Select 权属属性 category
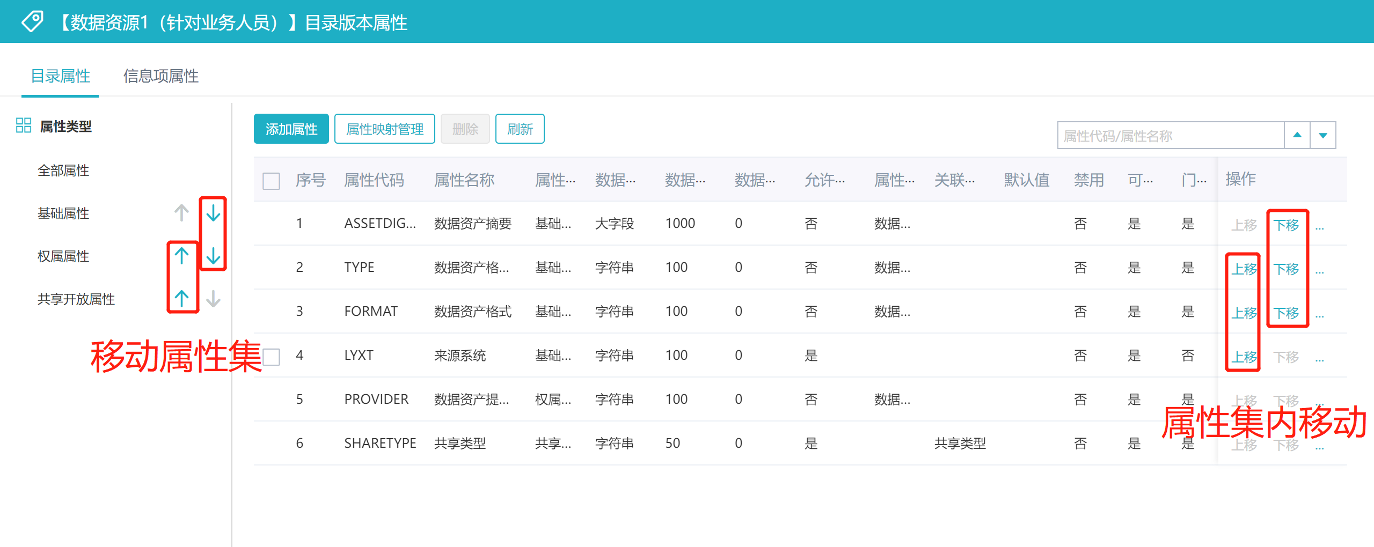The width and height of the screenshot is (1374, 547). (63, 256)
